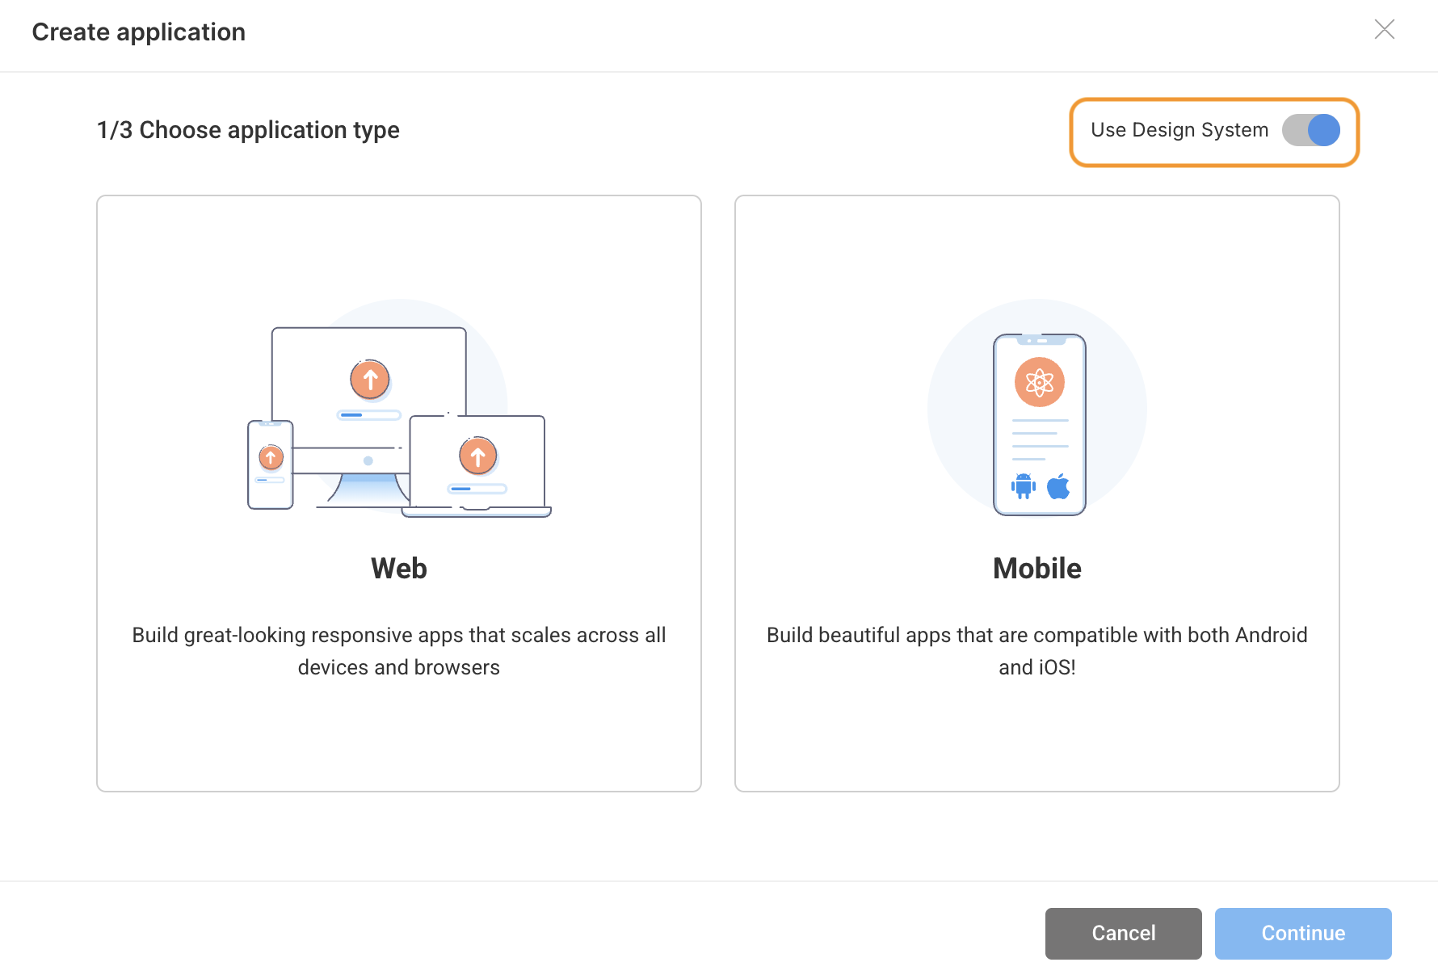Click the upload arrow on the laptop screen
The image size is (1438, 979).
point(477,456)
